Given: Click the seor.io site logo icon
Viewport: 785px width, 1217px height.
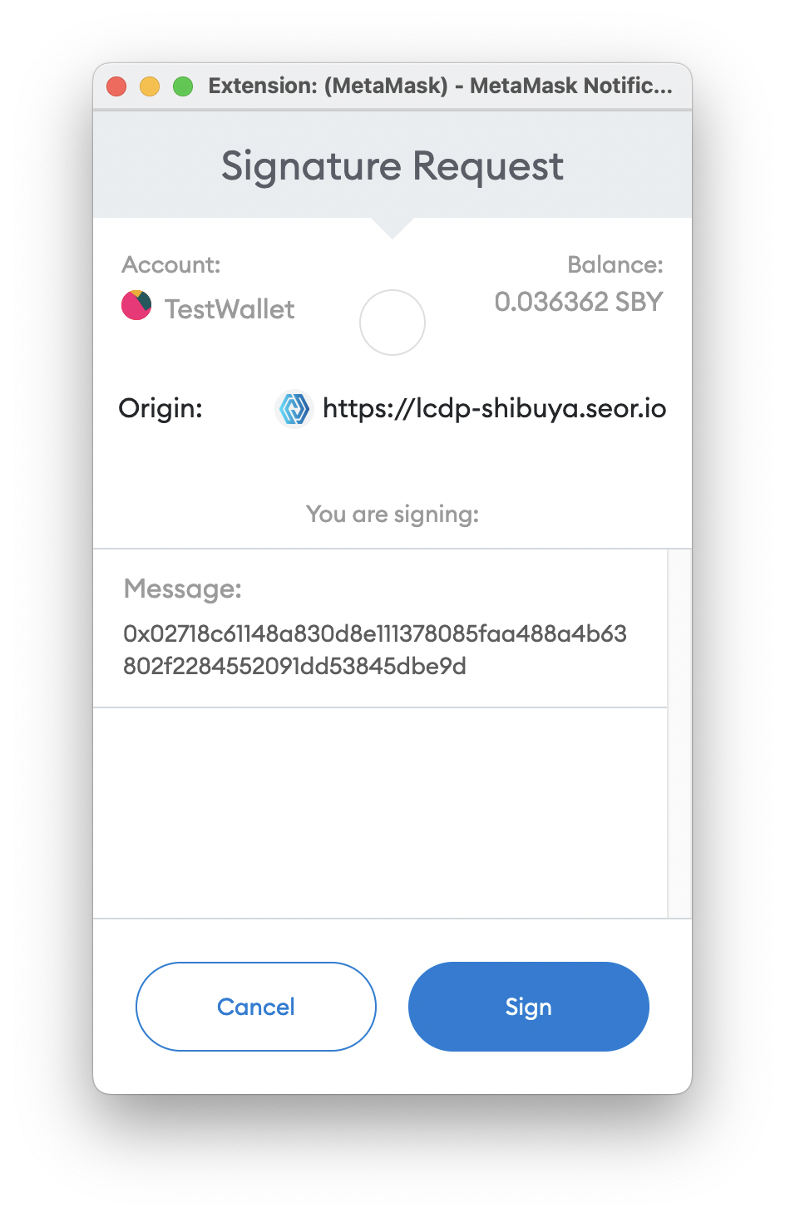Looking at the screenshot, I should pyautogui.click(x=294, y=408).
